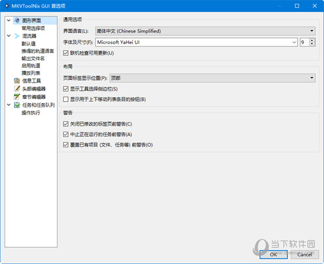Select the 图形界面 icon in the tree

[17, 21]
